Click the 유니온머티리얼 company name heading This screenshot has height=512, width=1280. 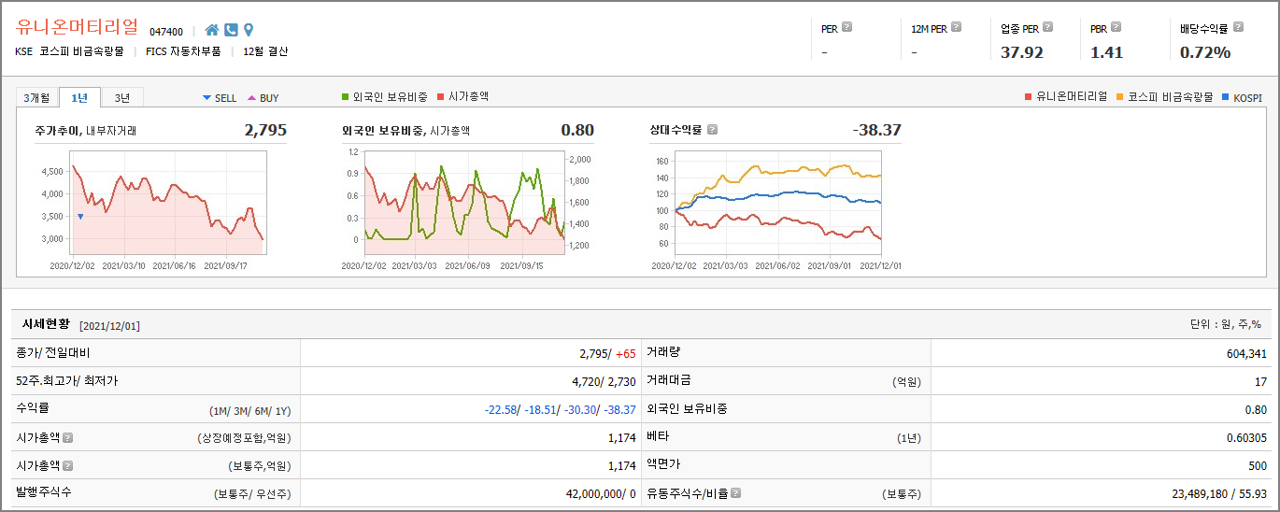tap(77, 26)
